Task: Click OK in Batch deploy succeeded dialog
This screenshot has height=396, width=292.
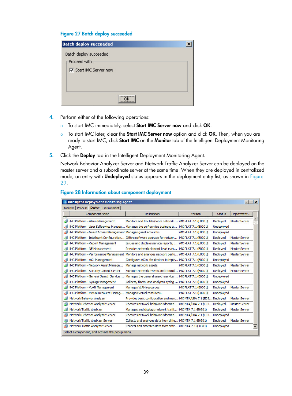Action: tap(127, 99)
